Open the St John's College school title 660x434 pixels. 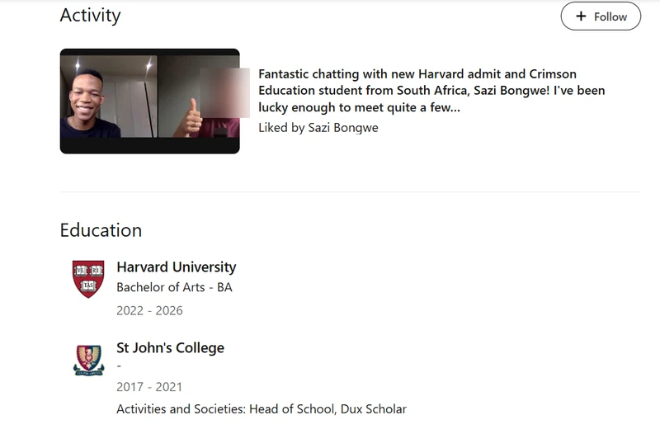[170, 347]
